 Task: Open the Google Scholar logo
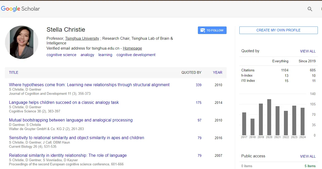(21, 9)
